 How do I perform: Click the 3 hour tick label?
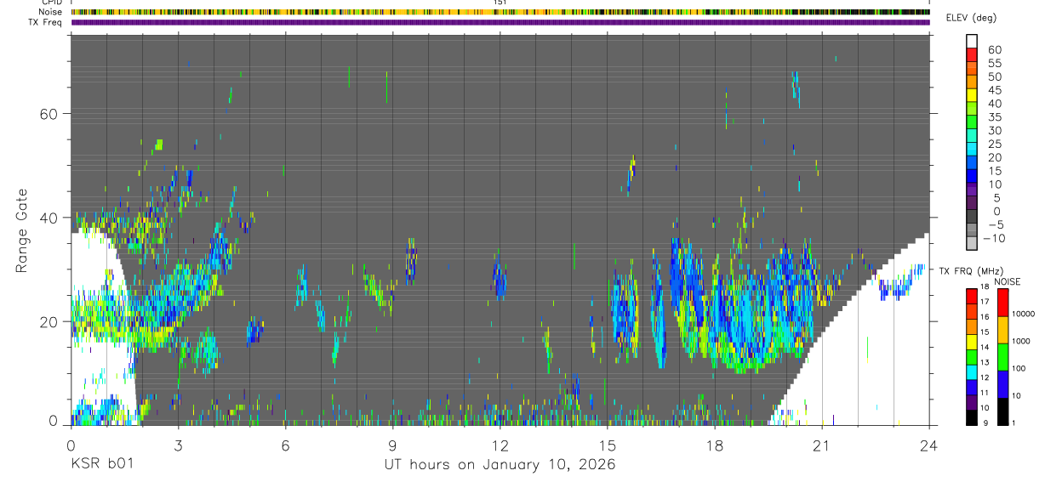[178, 445]
